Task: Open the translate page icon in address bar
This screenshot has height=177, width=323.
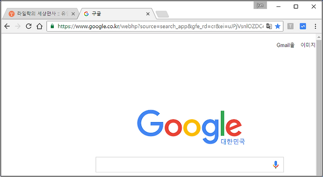Action: 269,26
